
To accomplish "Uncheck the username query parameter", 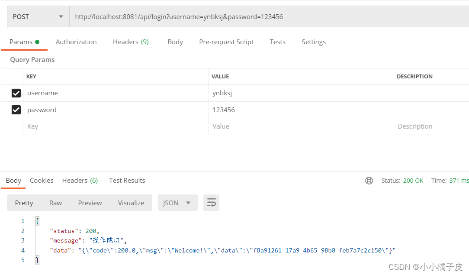I will pos(16,93).
